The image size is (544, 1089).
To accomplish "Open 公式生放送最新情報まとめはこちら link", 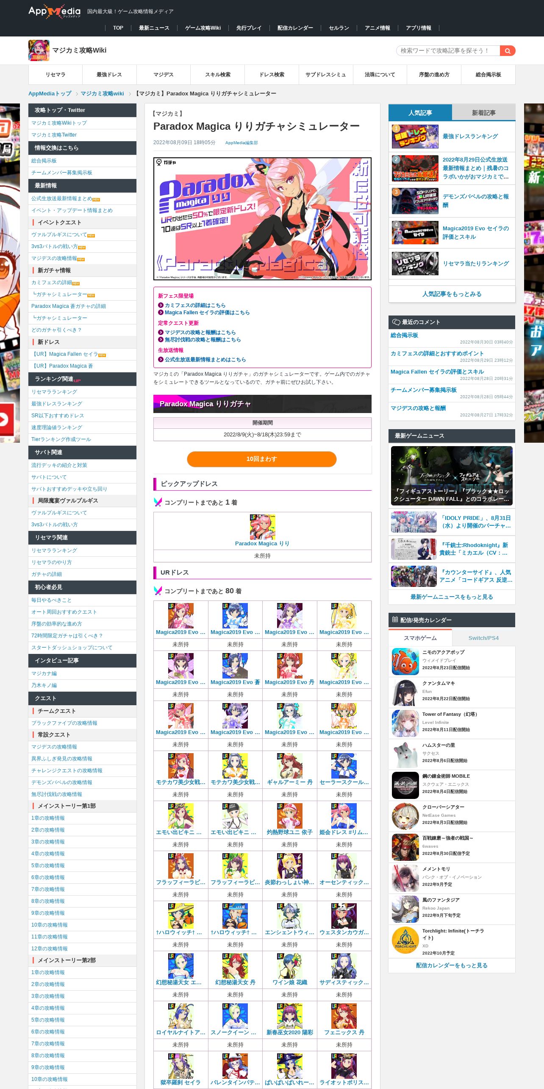I will (x=205, y=360).
